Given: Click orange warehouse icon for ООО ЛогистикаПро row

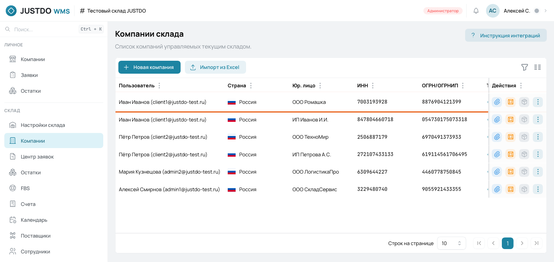Looking at the screenshot, I should tap(510, 172).
